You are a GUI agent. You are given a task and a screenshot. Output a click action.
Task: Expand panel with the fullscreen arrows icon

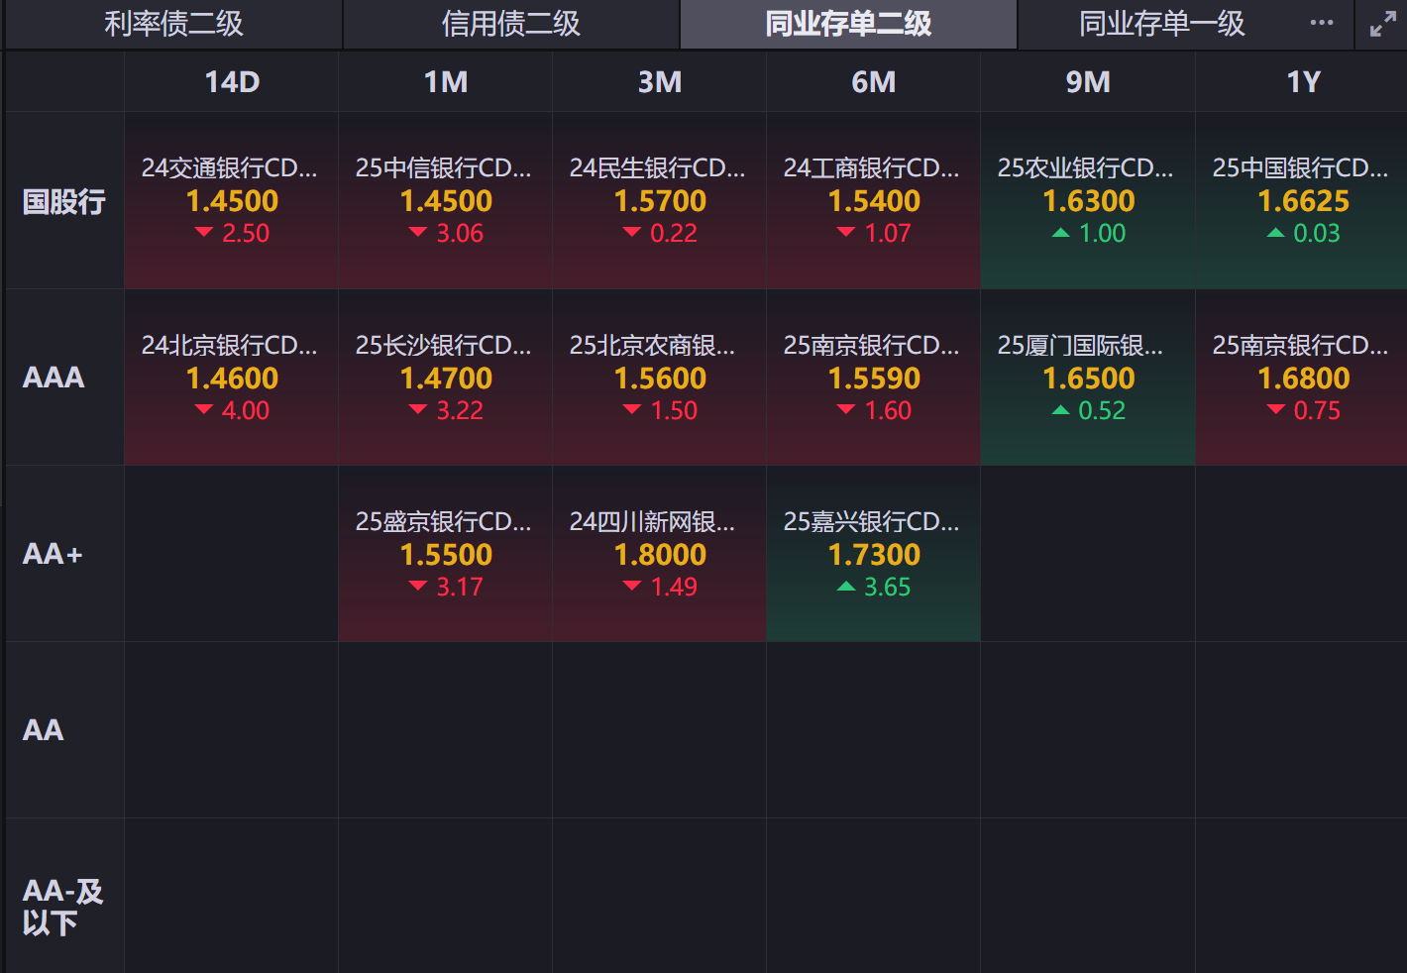coord(1382,24)
